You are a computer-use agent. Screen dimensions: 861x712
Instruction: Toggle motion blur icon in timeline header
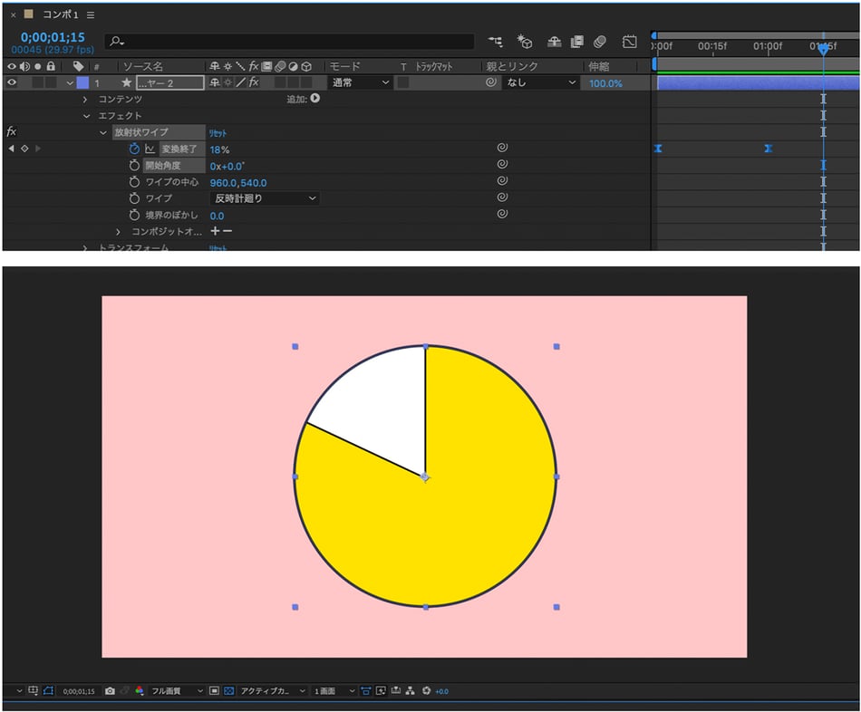pos(600,42)
